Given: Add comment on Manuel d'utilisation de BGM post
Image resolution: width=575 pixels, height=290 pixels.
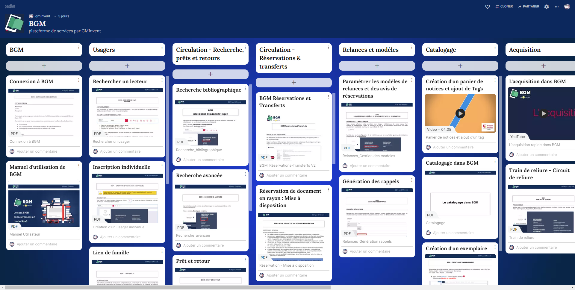Looking at the screenshot, I should point(37,244).
